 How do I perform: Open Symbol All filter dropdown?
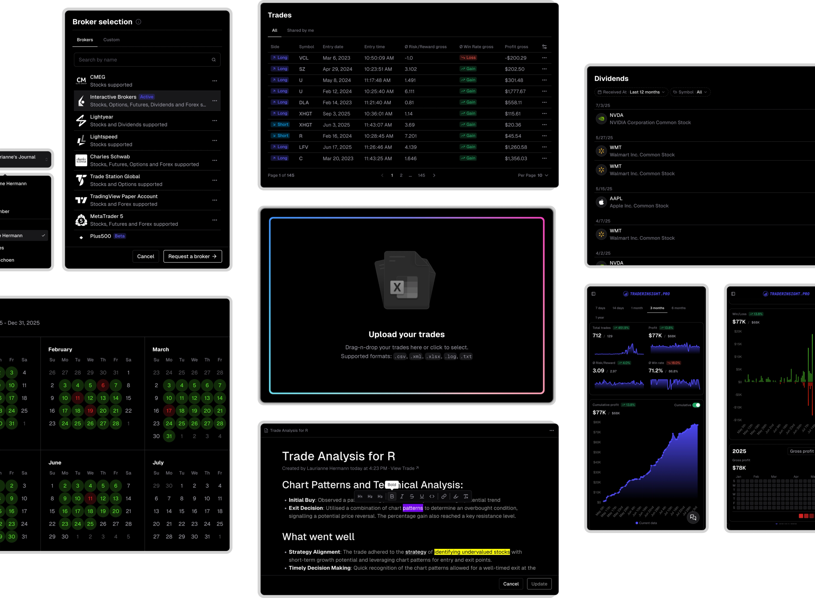pos(690,92)
